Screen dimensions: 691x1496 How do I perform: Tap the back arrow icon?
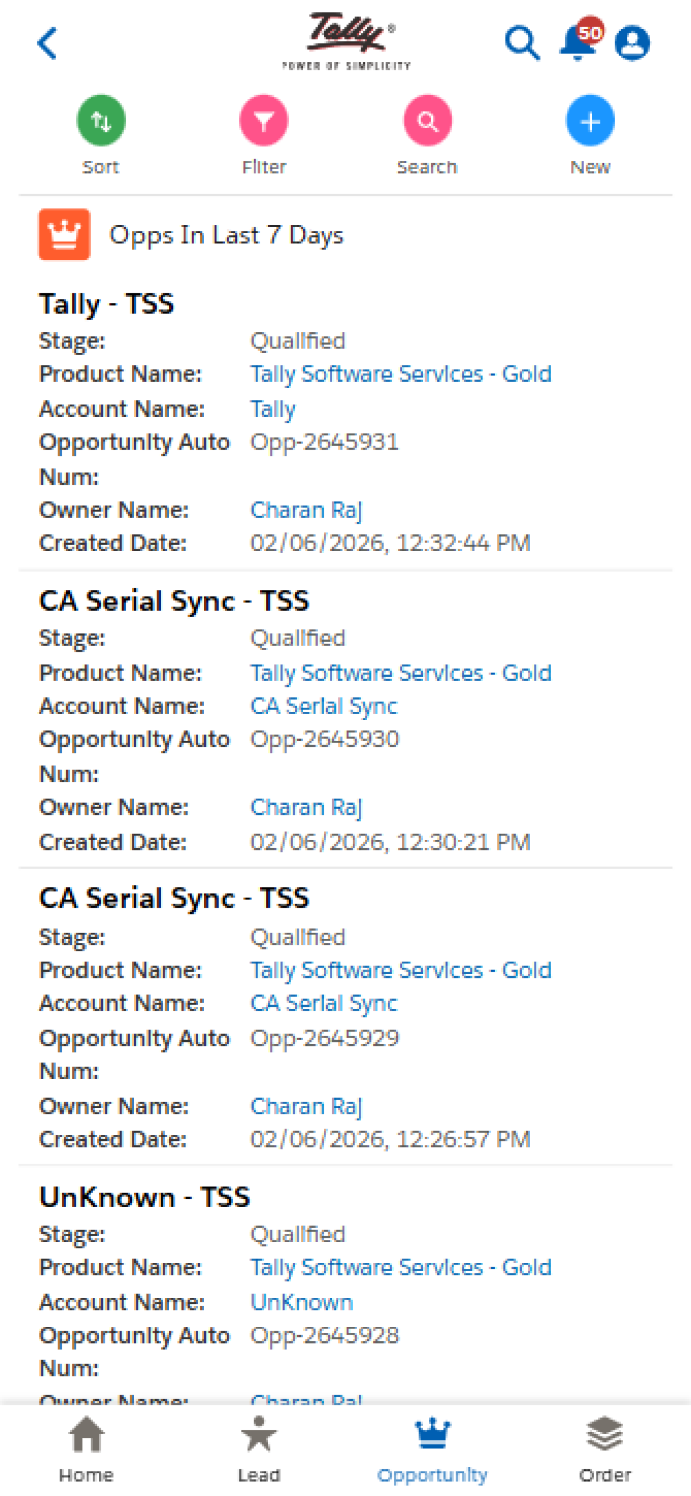pos(47,43)
